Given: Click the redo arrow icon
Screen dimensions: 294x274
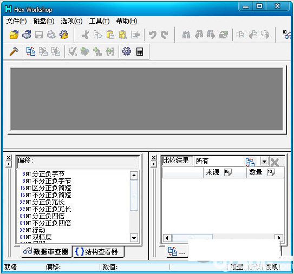Looking at the screenshot, I should click(165, 35).
